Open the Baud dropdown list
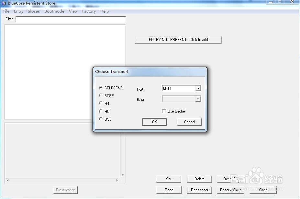 click(x=198, y=99)
